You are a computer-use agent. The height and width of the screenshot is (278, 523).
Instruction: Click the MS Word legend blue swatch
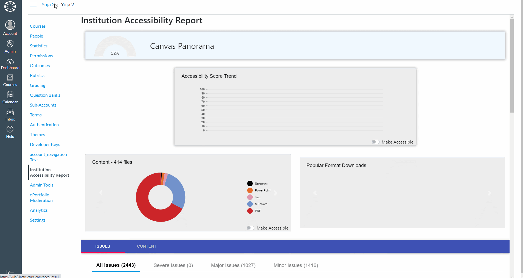(x=250, y=204)
